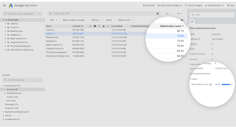
Task: Sort by Customer ID column header
Action: click(77, 26)
